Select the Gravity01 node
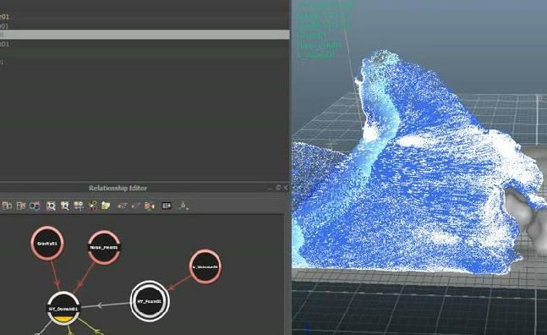This screenshot has height=335, width=547. (47, 244)
